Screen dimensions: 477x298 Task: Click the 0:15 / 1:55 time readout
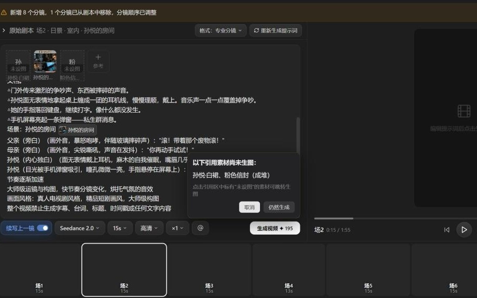tap(338, 230)
